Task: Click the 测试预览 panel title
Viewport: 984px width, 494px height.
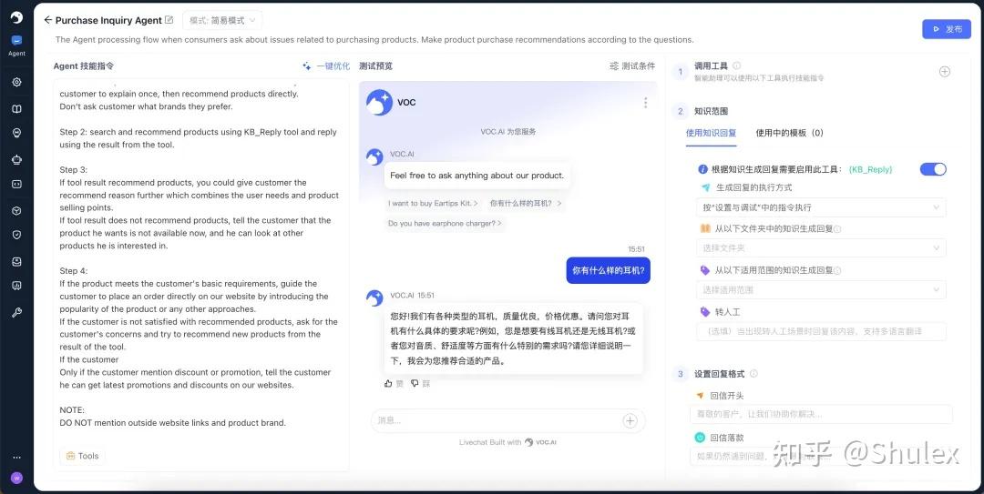Action: 376,66
